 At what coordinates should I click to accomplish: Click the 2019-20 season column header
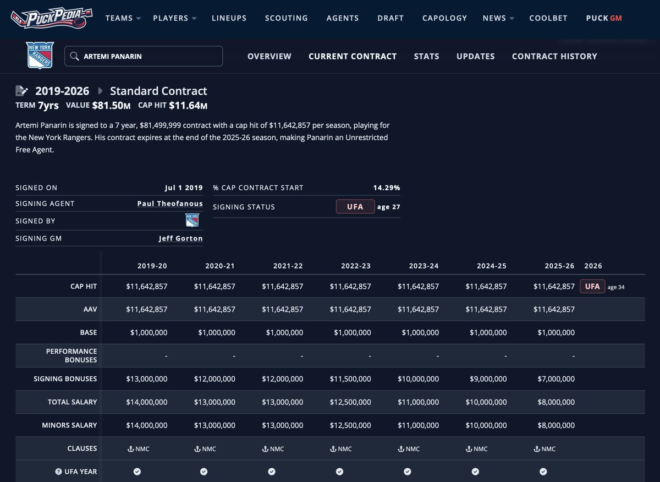pos(152,266)
